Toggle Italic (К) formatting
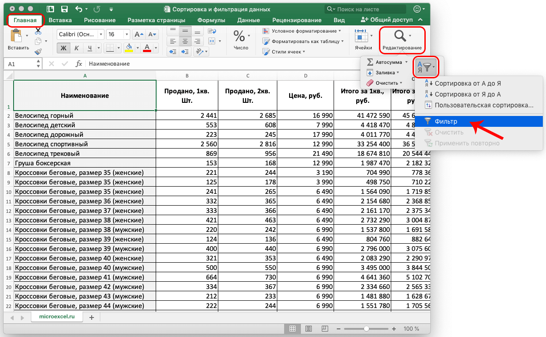The image size is (546, 337). coord(77,48)
